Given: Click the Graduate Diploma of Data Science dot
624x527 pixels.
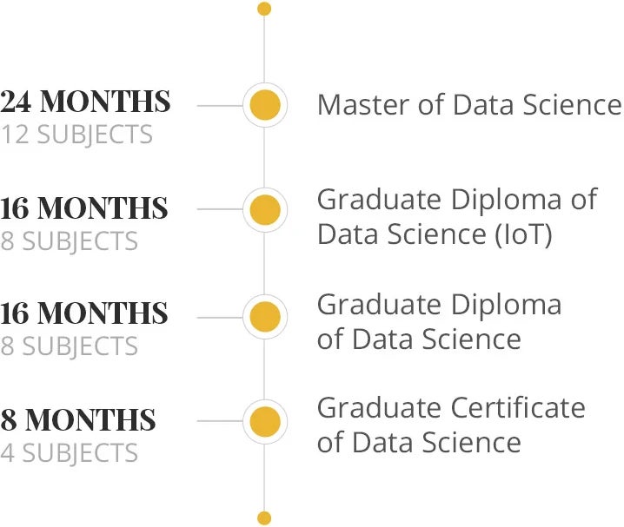Looking at the screenshot, I should [265, 317].
